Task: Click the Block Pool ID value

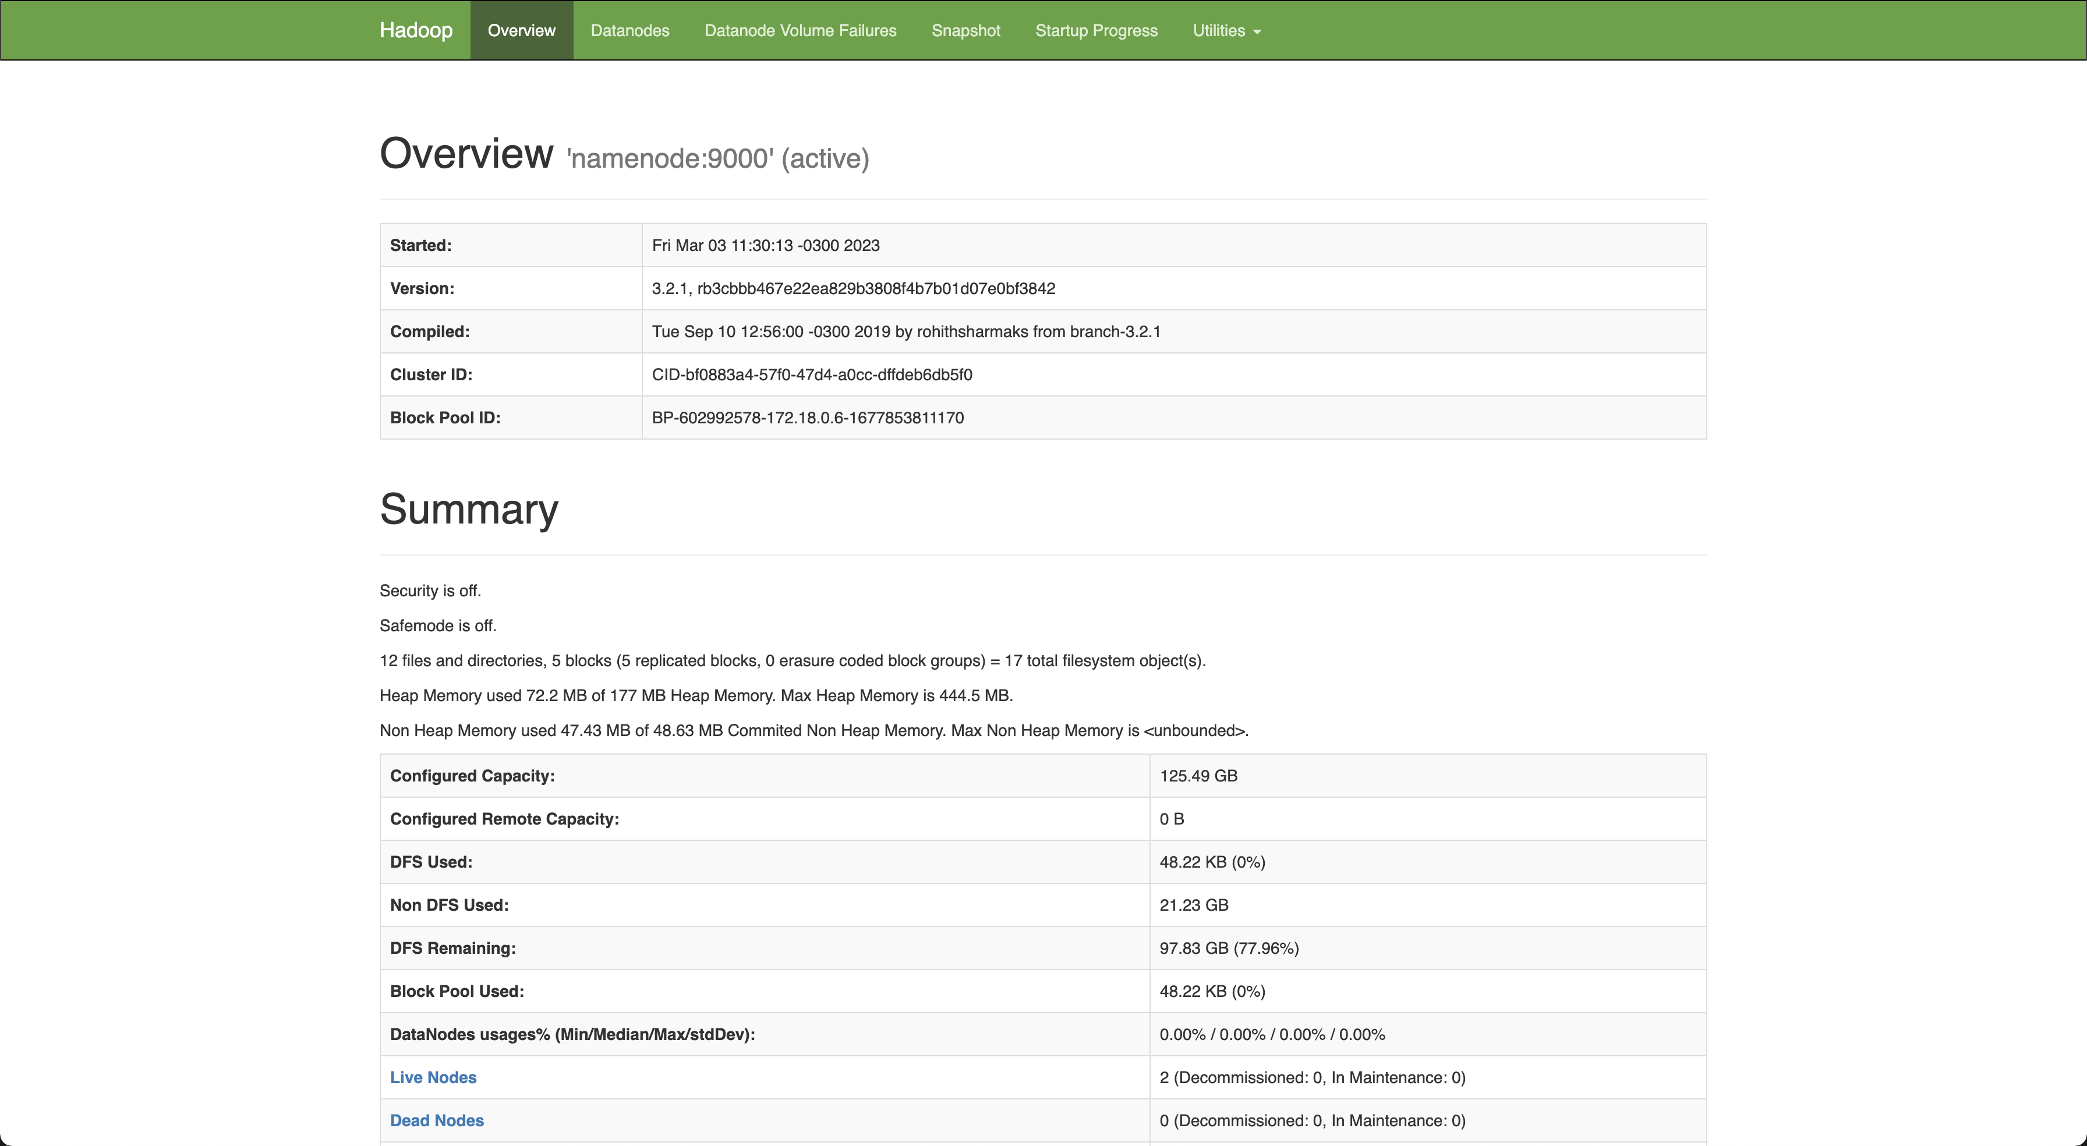Action: (807, 418)
